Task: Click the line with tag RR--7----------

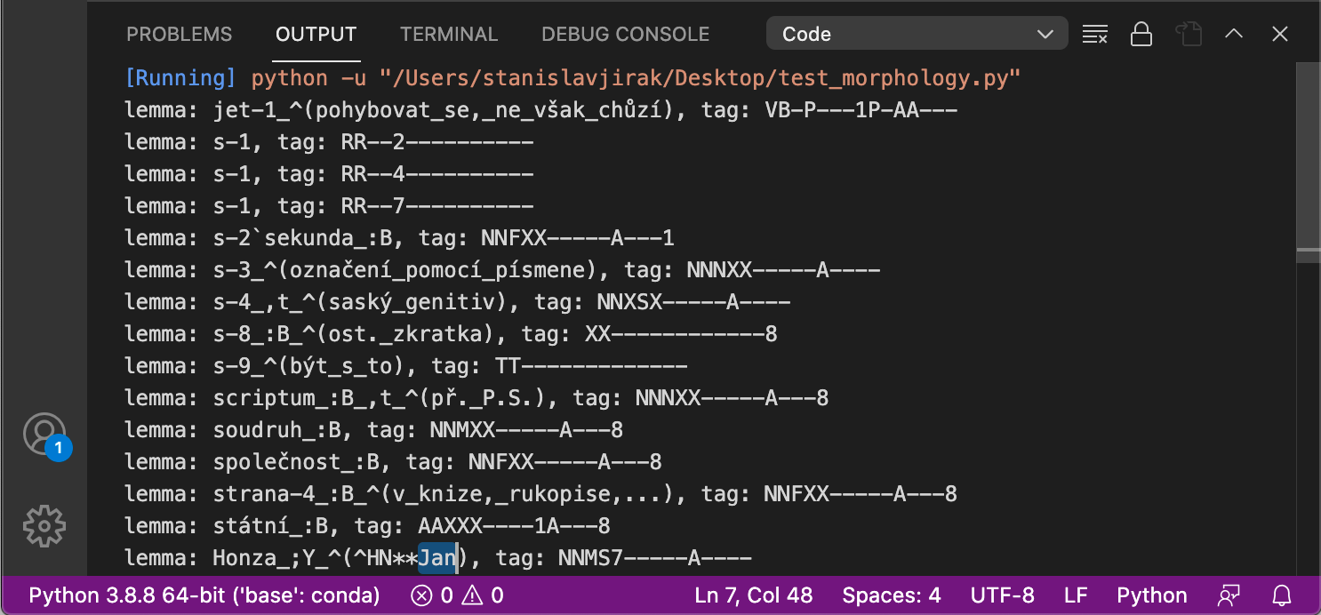Action: (329, 206)
